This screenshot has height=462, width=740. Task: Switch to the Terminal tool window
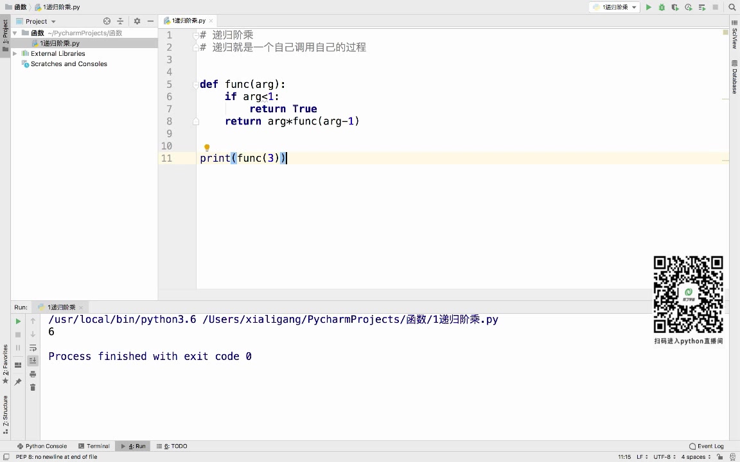coord(94,446)
